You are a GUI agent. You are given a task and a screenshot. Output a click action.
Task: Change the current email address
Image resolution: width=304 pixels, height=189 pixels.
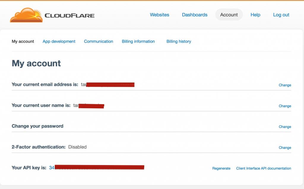click(x=285, y=85)
